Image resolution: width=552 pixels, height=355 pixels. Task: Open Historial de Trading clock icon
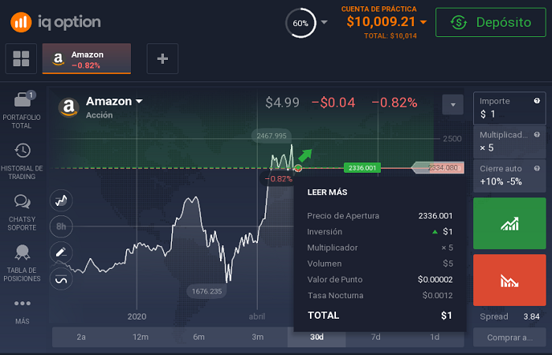coord(22,151)
